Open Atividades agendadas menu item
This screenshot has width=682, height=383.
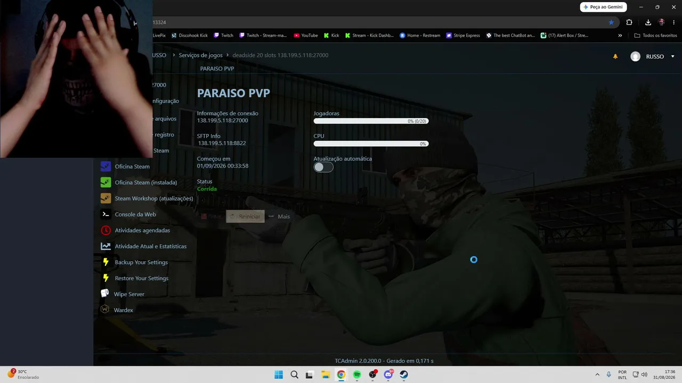pyautogui.click(x=142, y=230)
